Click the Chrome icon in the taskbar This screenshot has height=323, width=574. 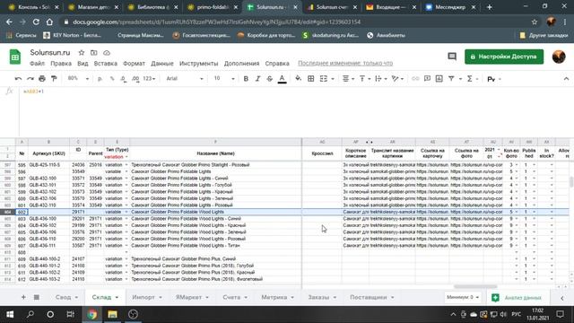[x=91, y=314]
